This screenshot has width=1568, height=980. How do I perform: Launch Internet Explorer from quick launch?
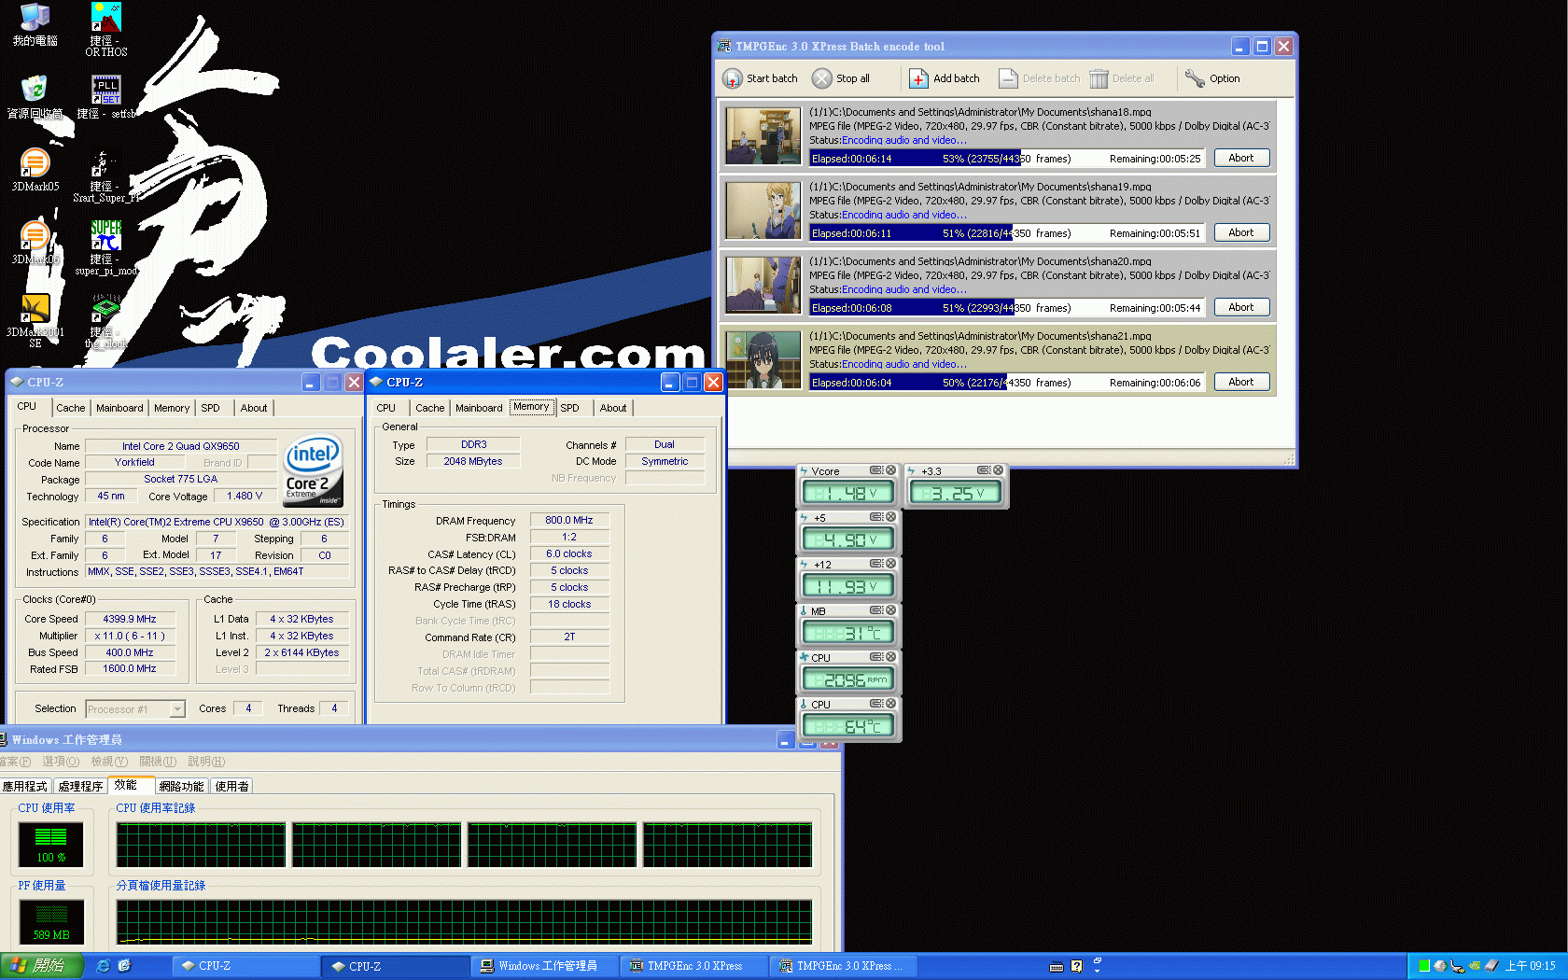pos(103,966)
